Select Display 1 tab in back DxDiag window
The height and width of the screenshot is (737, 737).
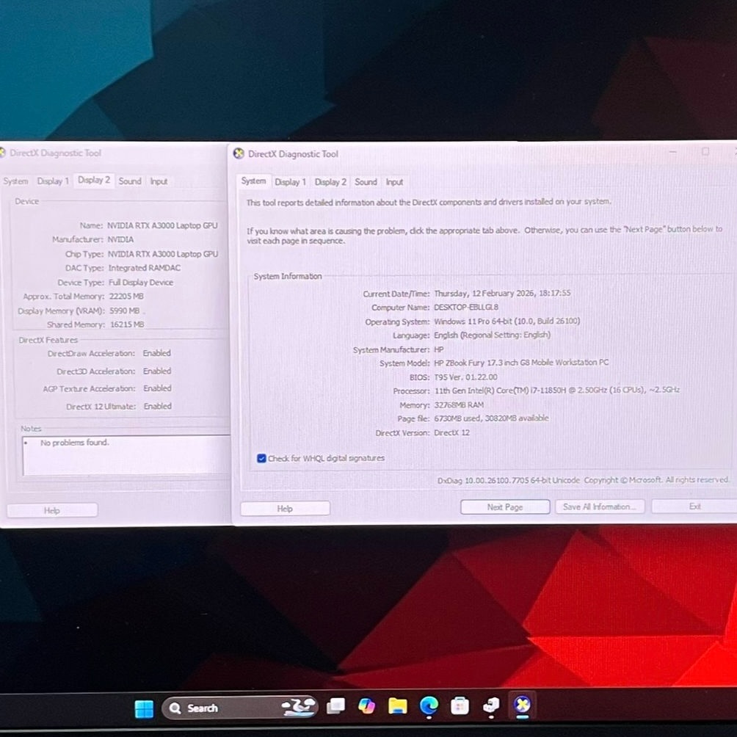[x=53, y=181]
